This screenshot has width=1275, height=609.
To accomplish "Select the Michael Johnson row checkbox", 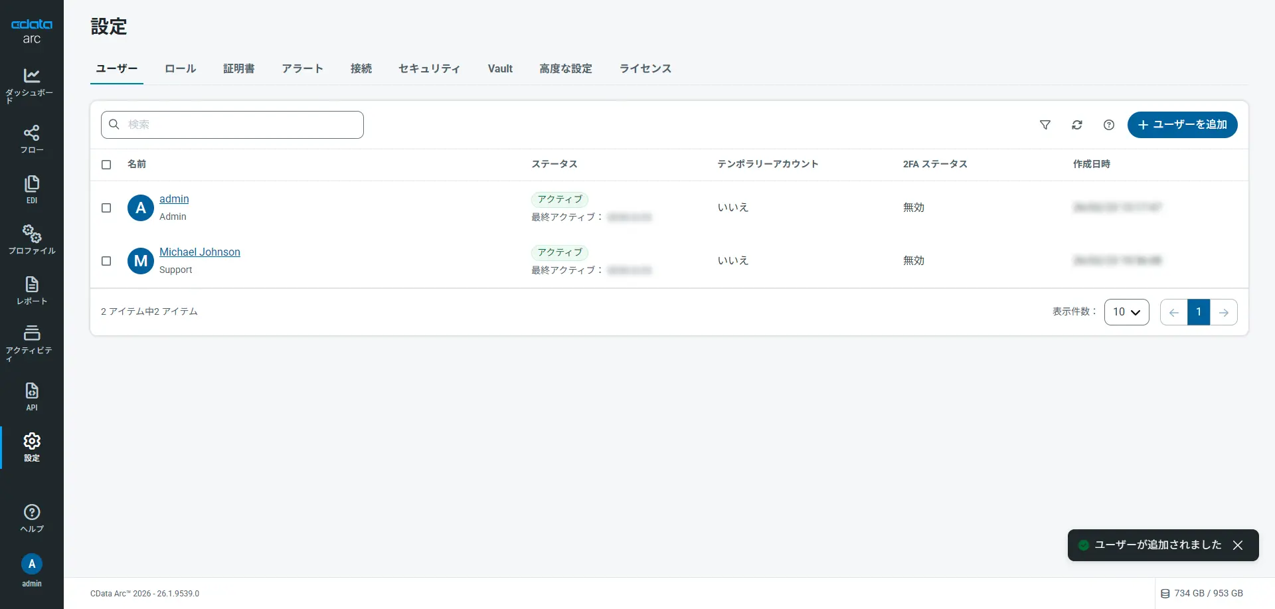I will point(106,261).
